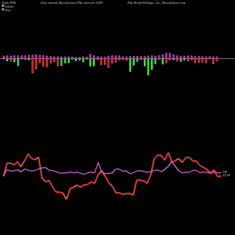Click the EXp World Holdings MunafaSutra.com text
Image resolution: width=235 pixels, height=235 pixels.
tap(156, 3)
